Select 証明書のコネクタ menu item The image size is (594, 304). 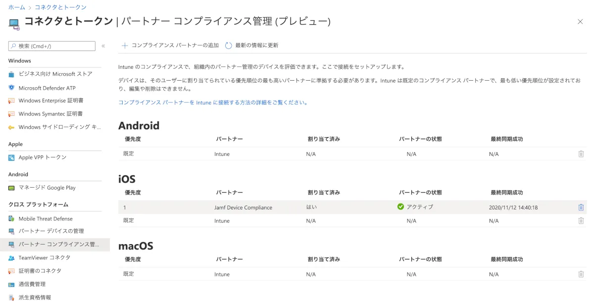tap(40, 271)
